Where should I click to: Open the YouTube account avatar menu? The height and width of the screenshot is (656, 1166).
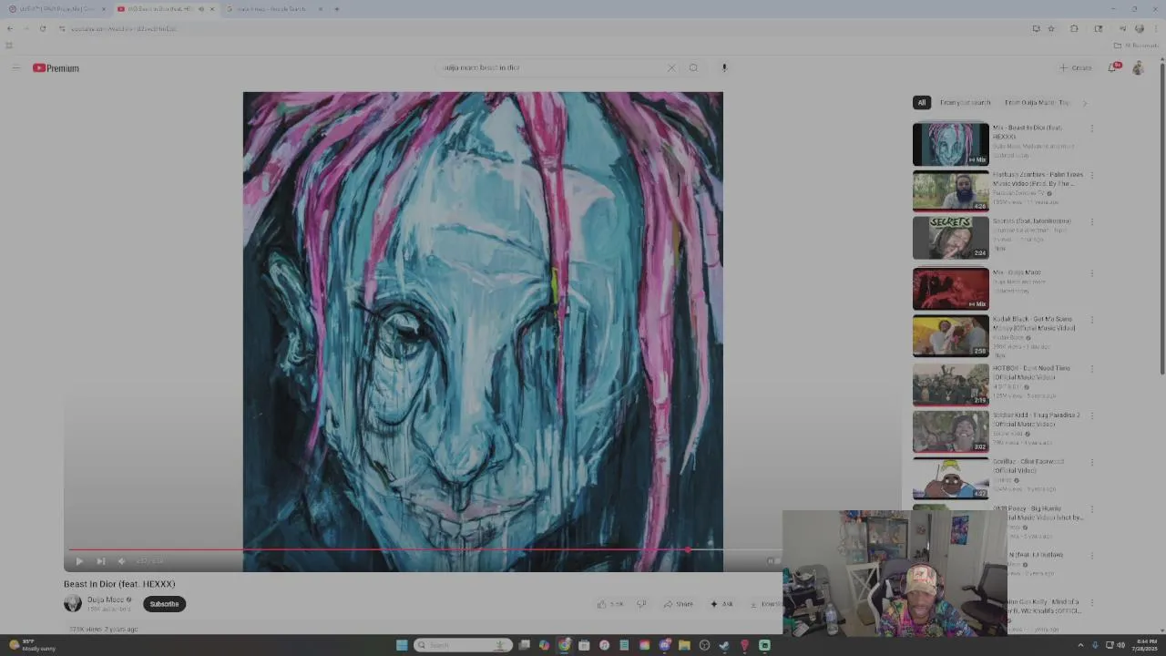[x=1138, y=67]
